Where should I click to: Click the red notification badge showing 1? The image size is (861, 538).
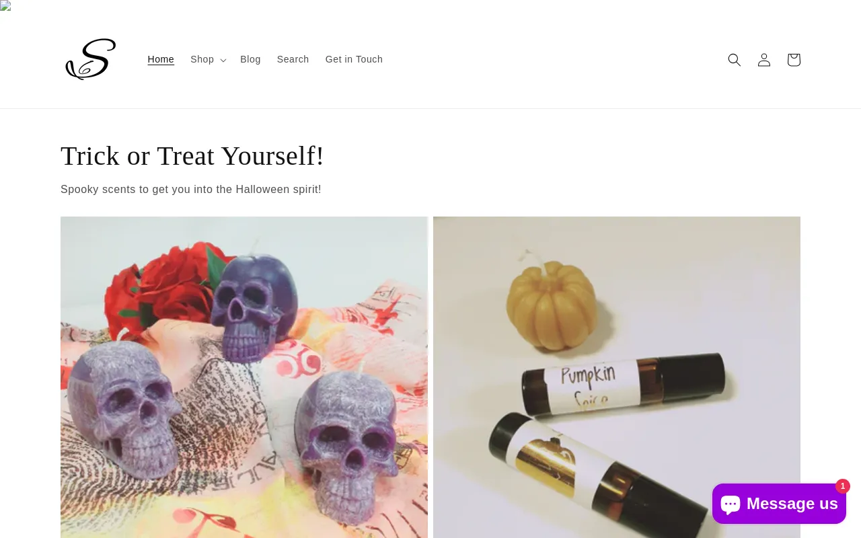pyautogui.click(x=843, y=486)
